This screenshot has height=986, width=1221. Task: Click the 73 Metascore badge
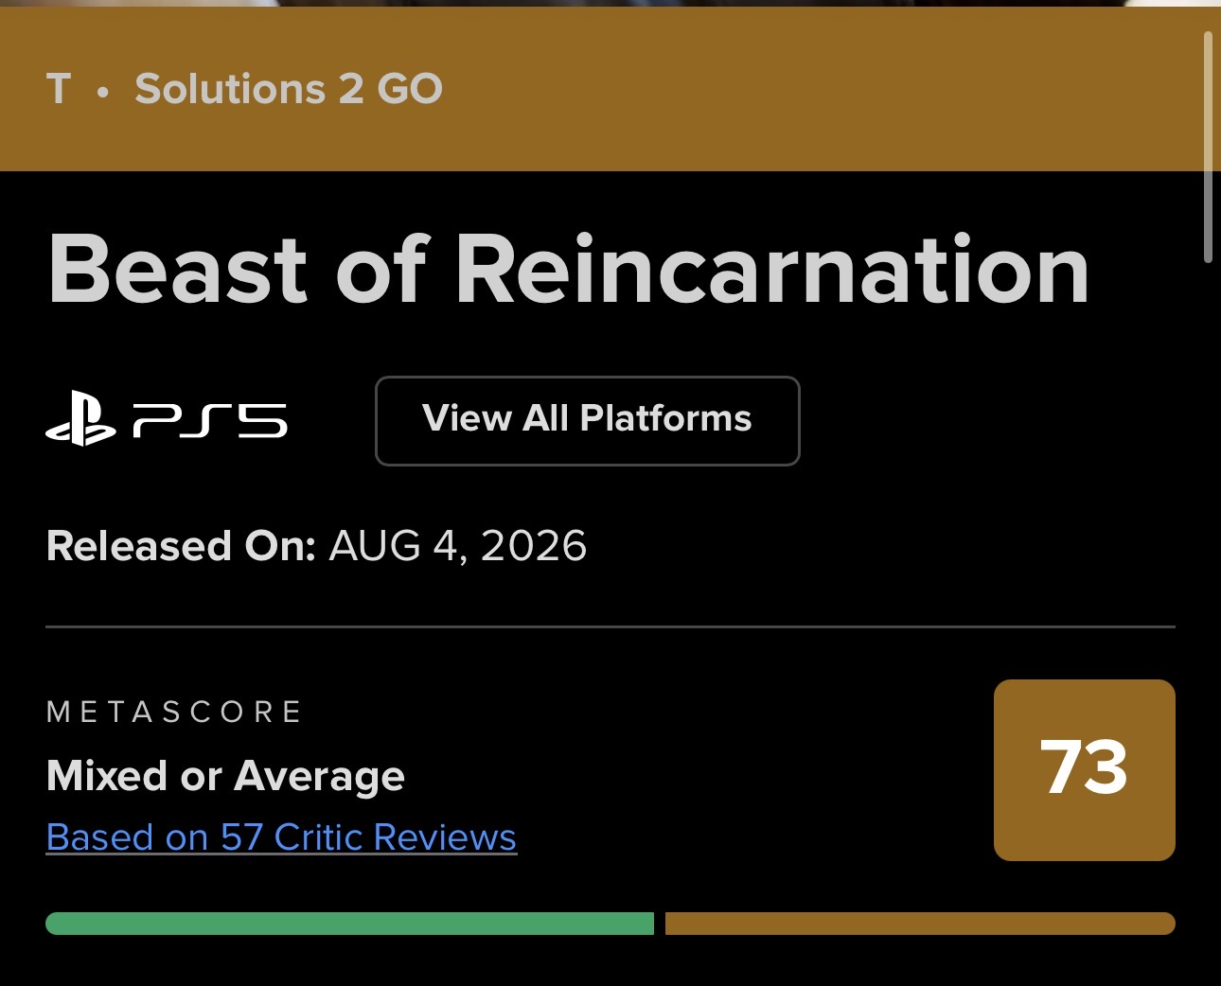click(x=1084, y=769)
